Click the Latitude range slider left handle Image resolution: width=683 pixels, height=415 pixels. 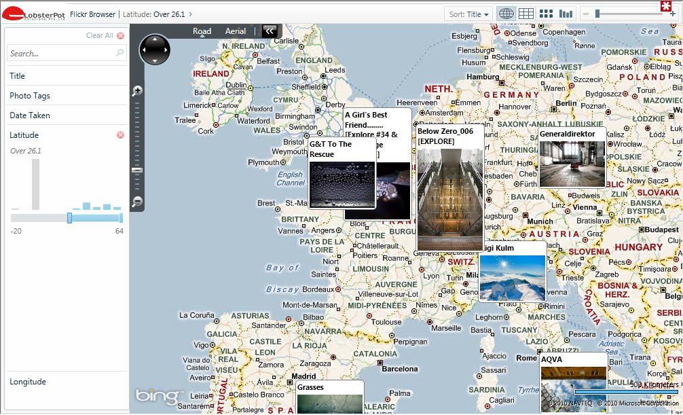(x=69, y=218)
